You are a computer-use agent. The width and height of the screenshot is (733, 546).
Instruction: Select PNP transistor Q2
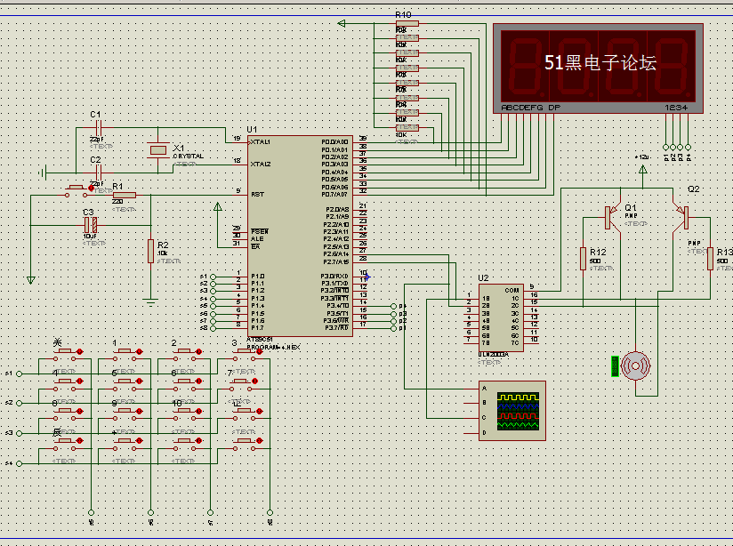[684, 213]
